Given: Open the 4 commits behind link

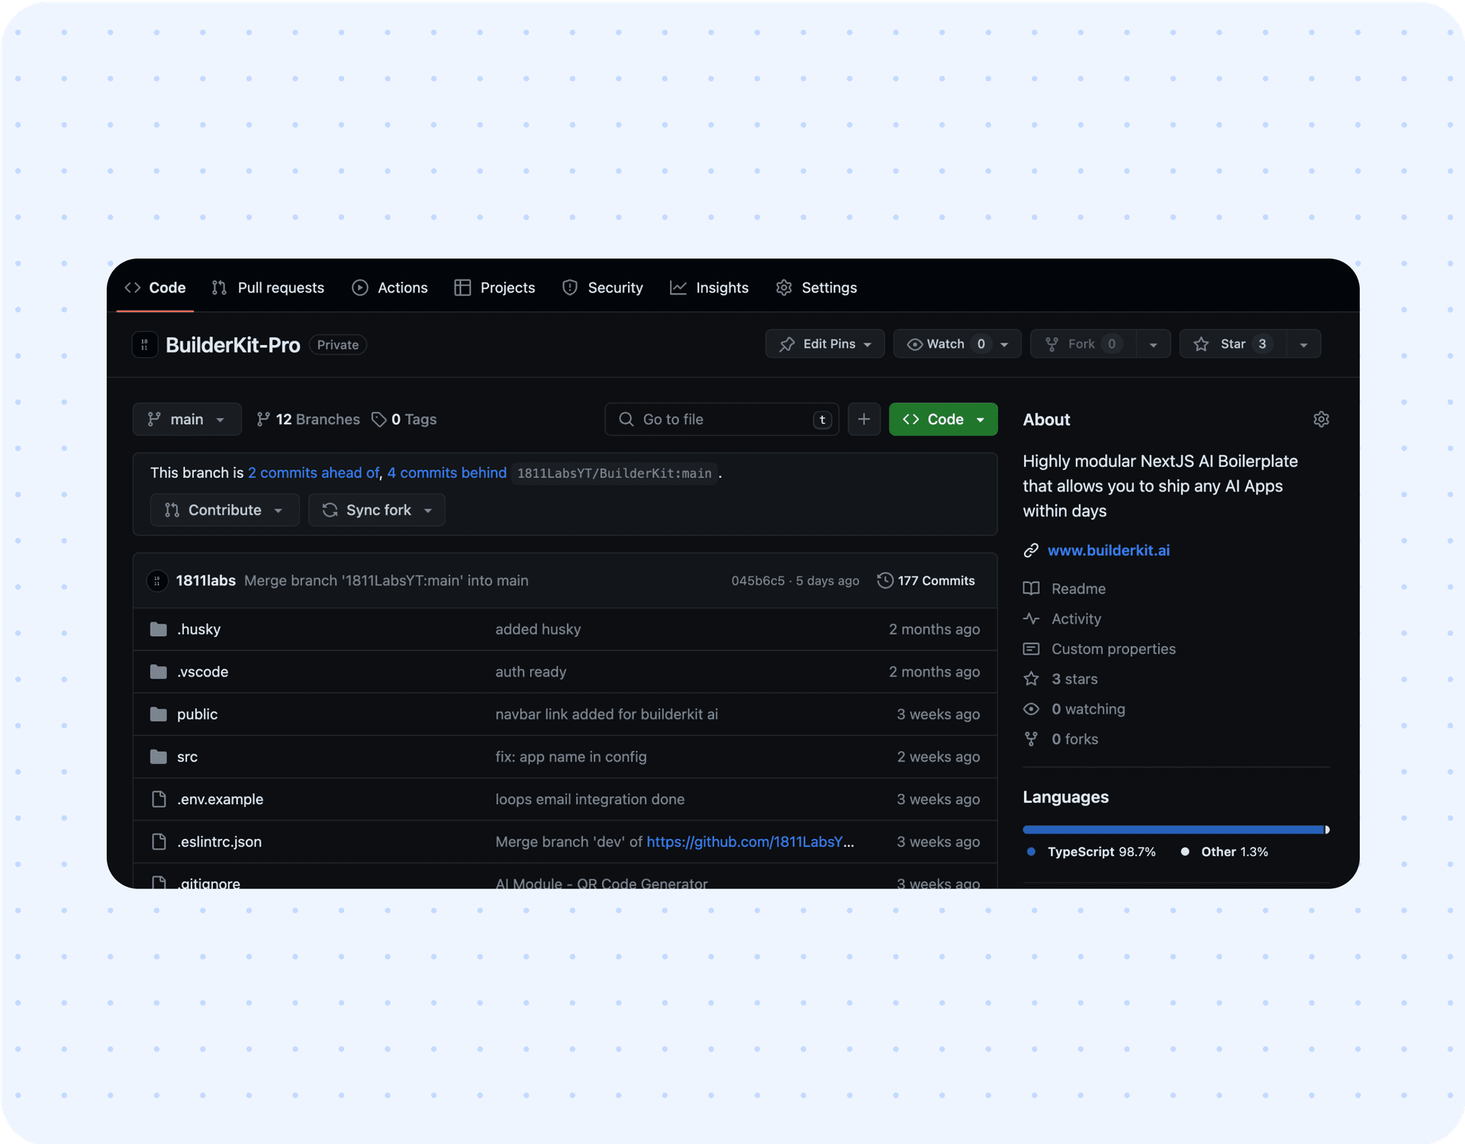Looking at the screenshot, I should [x=447, y=472].
